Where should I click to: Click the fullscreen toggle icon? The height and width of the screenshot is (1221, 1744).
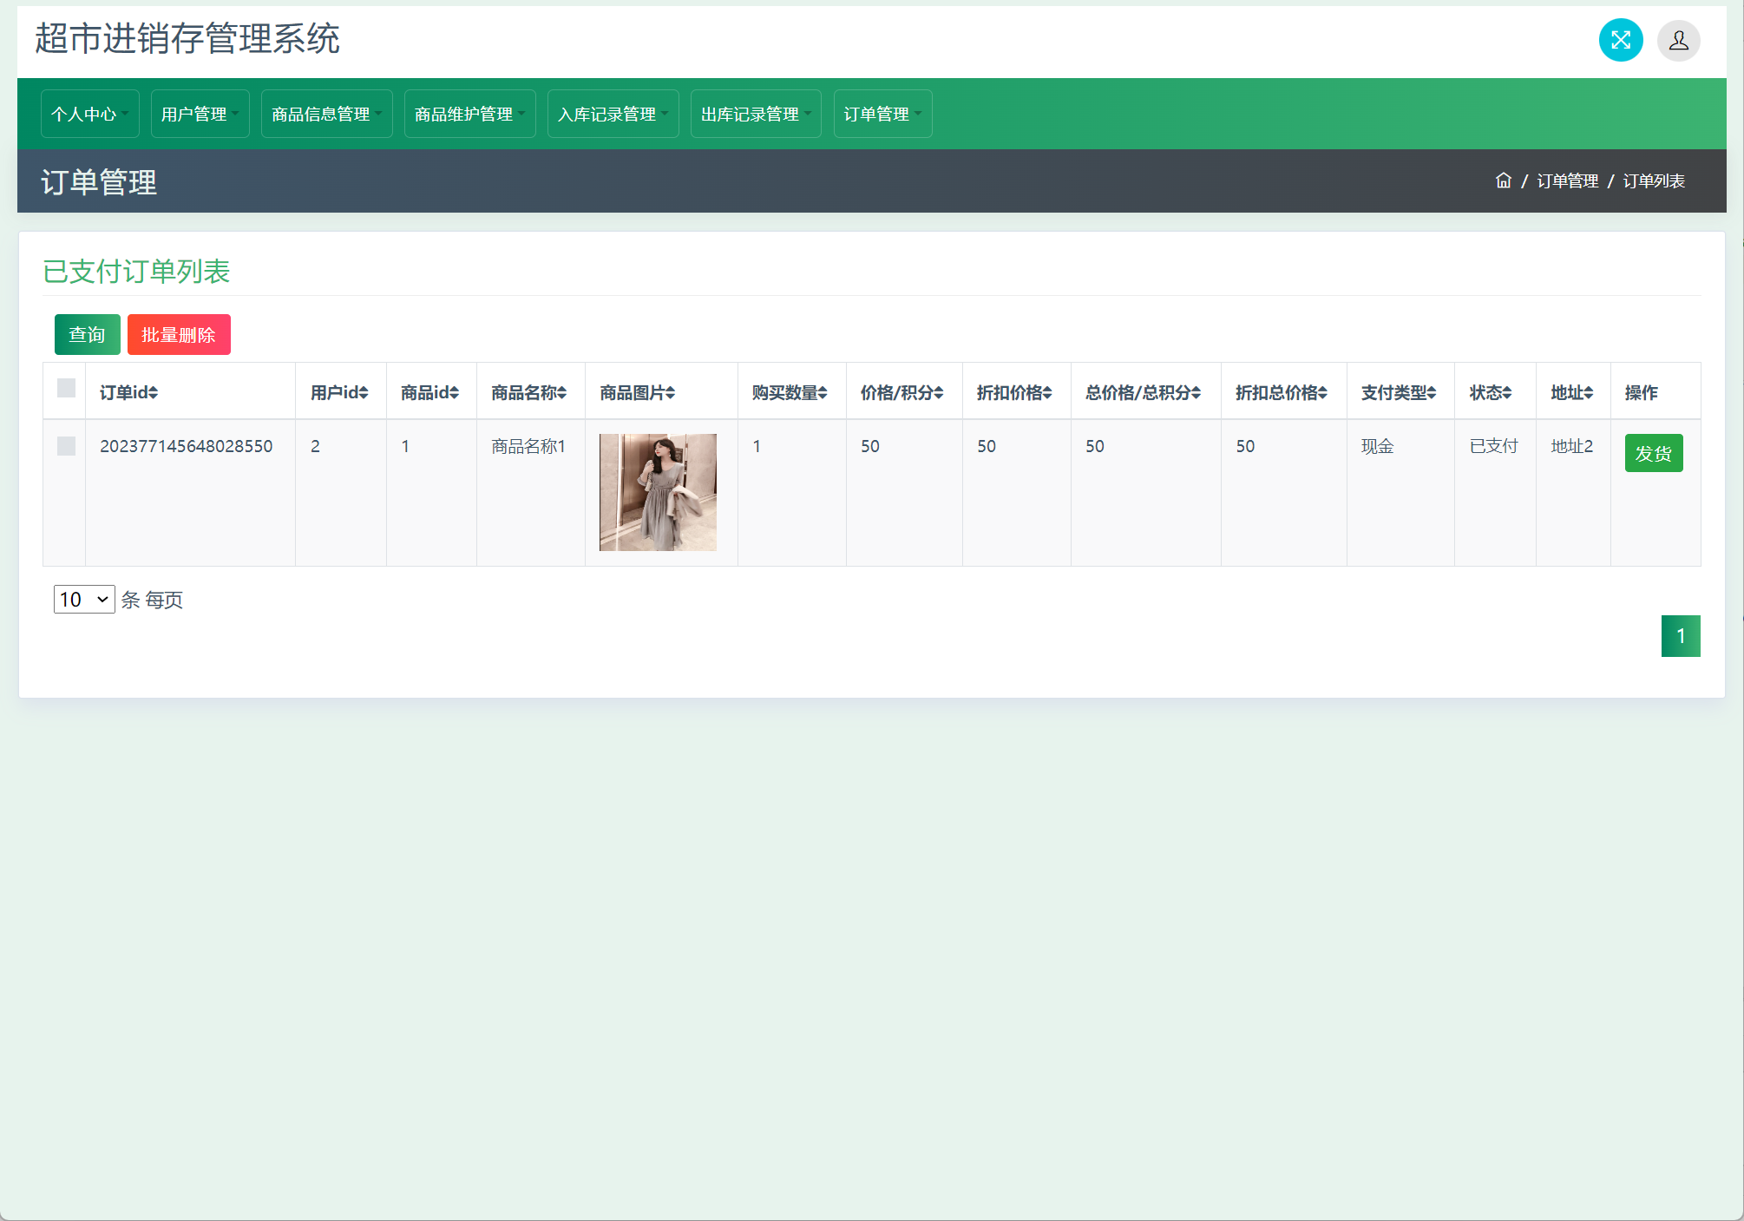tap(1620, 40)
